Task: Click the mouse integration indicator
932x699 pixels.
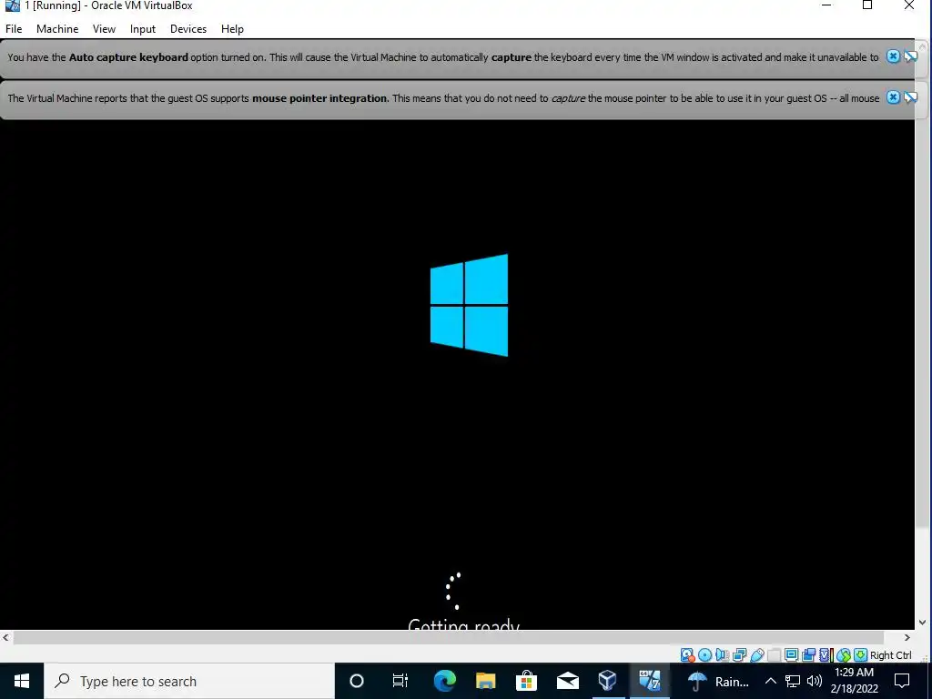Action: [x=844, y=655]
